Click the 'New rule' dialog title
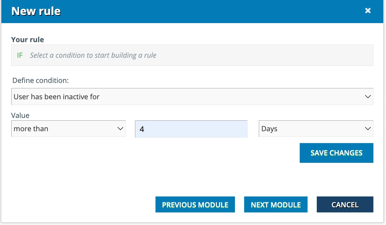 coord(36,11)
